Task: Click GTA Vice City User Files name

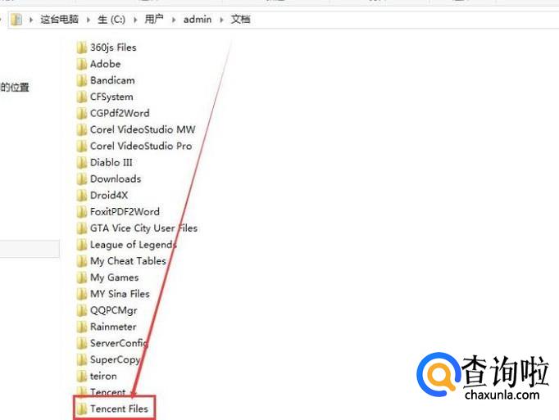Action: tap(143, 228)
